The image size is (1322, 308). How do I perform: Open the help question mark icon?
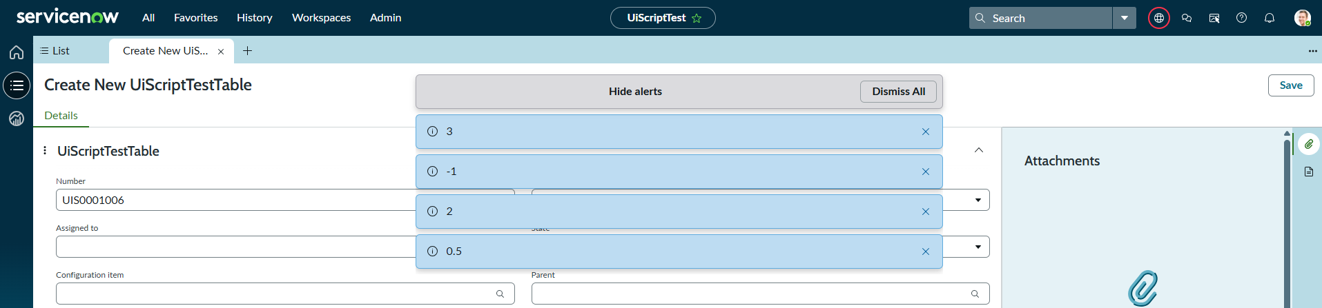[x=1242, y=18]
